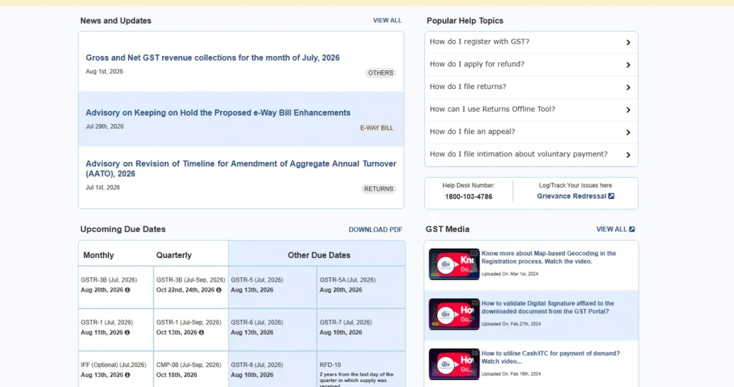Screen dimensions: 734x387
Task: Open Grievance Redressal link
Action: (x=571, y=196)
